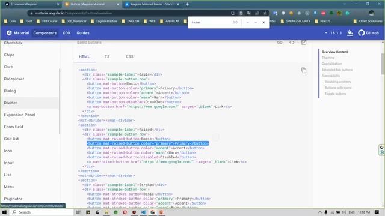Copy the example source code
The image size is (385, 216).
click(x=304, y=71)
